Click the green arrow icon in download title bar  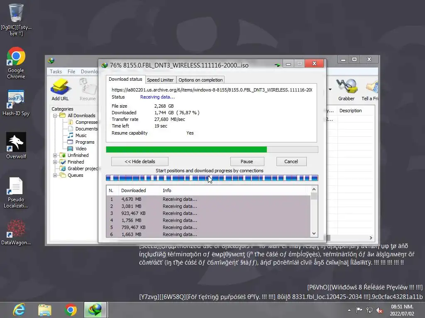click(x=277, y=65)
